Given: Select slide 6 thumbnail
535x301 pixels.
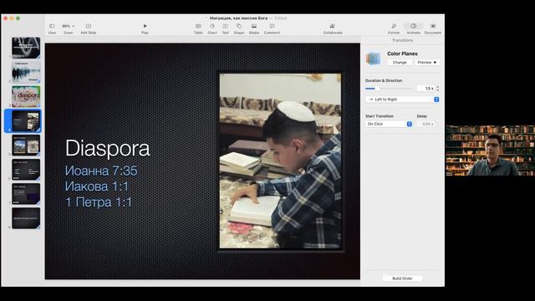Looking at the screenshot, I should 26,170.
